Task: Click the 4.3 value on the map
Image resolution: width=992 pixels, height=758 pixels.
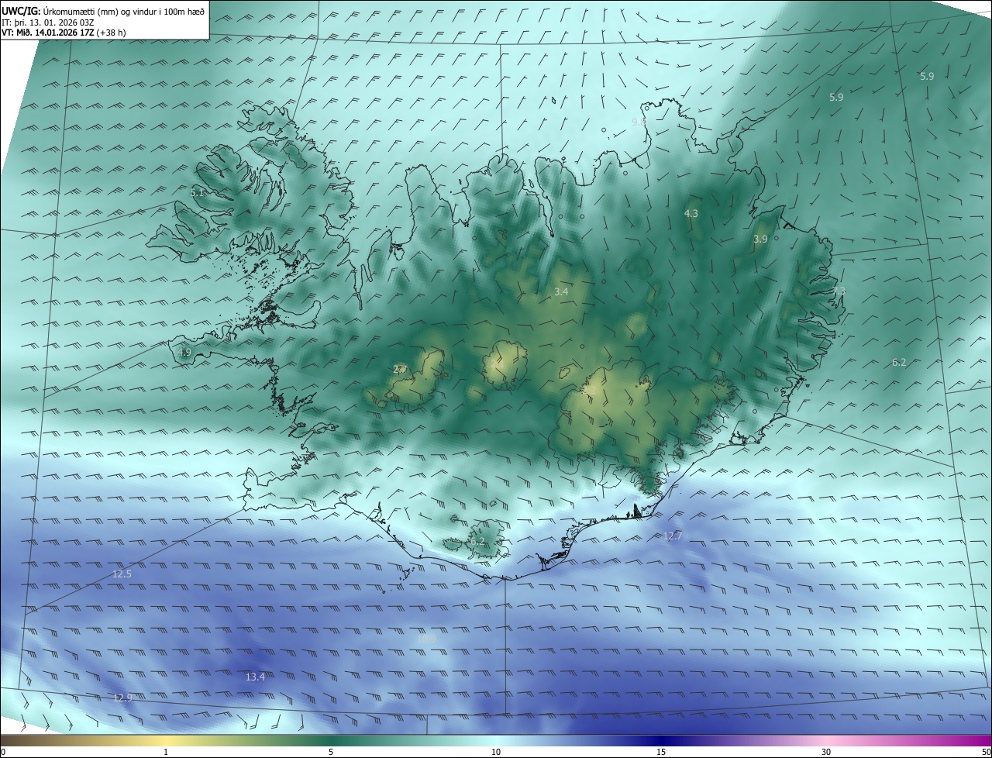Action: (691, 213)
